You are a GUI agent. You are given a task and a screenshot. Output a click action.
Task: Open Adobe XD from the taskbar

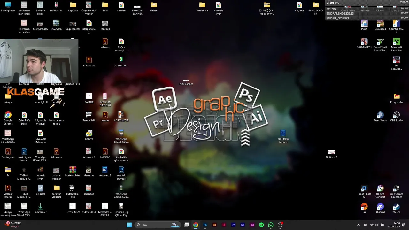252,225
